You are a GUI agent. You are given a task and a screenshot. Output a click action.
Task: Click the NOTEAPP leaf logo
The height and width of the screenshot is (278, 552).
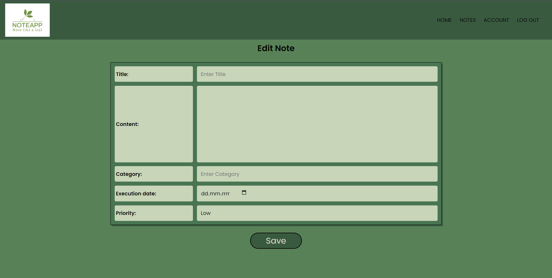click(x=27, y=20)
